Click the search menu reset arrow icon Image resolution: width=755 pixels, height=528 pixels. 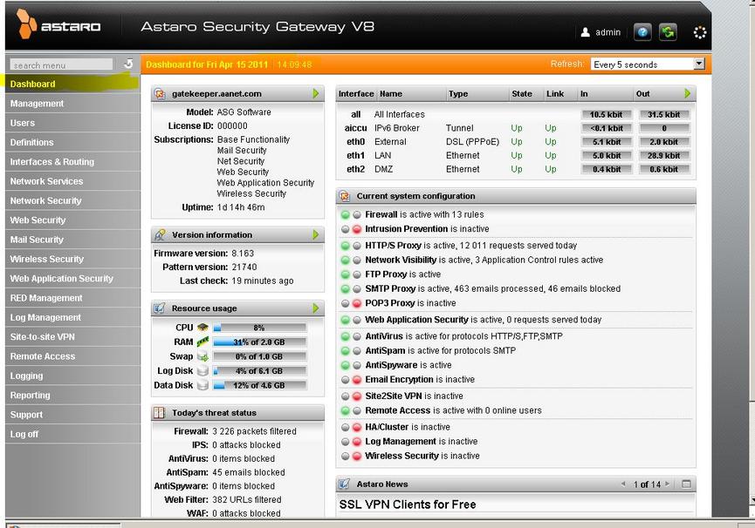[x=128, y=64]
